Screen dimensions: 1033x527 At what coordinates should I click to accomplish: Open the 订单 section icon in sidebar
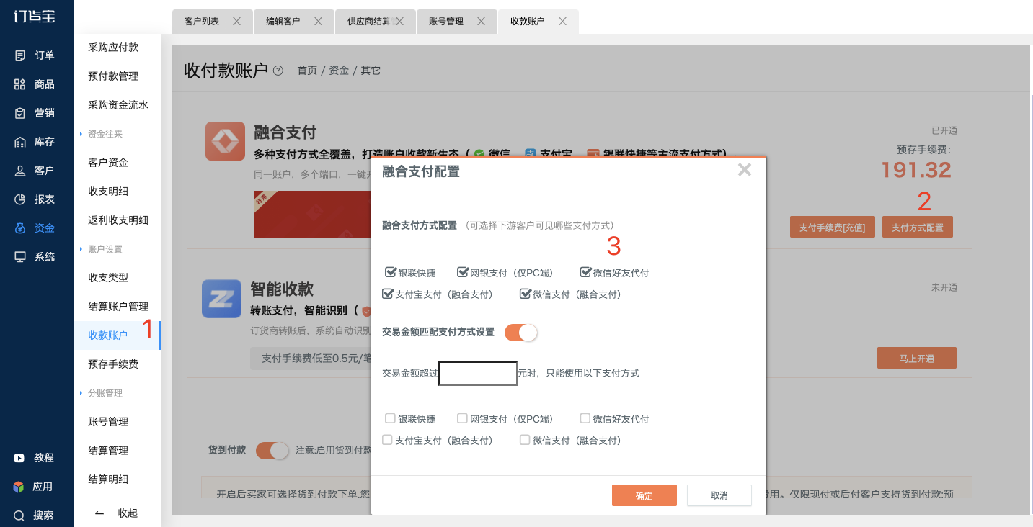[x=20, y=55]
